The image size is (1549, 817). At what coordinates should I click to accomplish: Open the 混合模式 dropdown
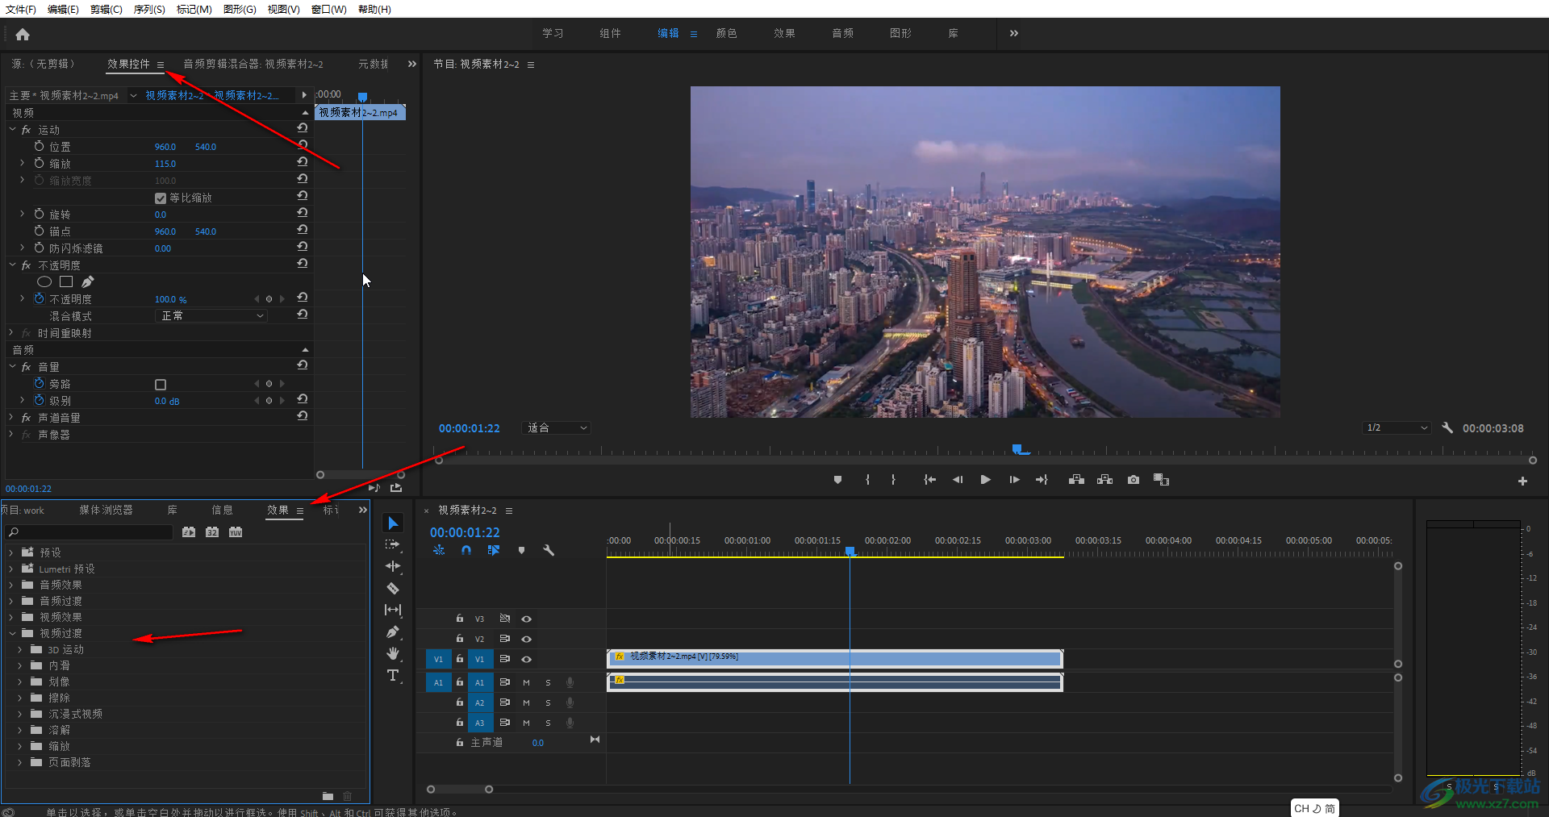(x=211, y=315)
